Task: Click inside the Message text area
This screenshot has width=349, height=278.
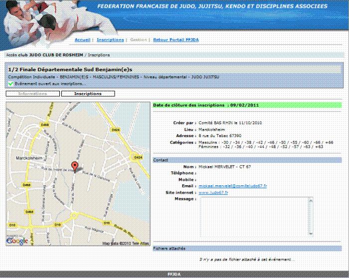Action: (x=253, y=216)
